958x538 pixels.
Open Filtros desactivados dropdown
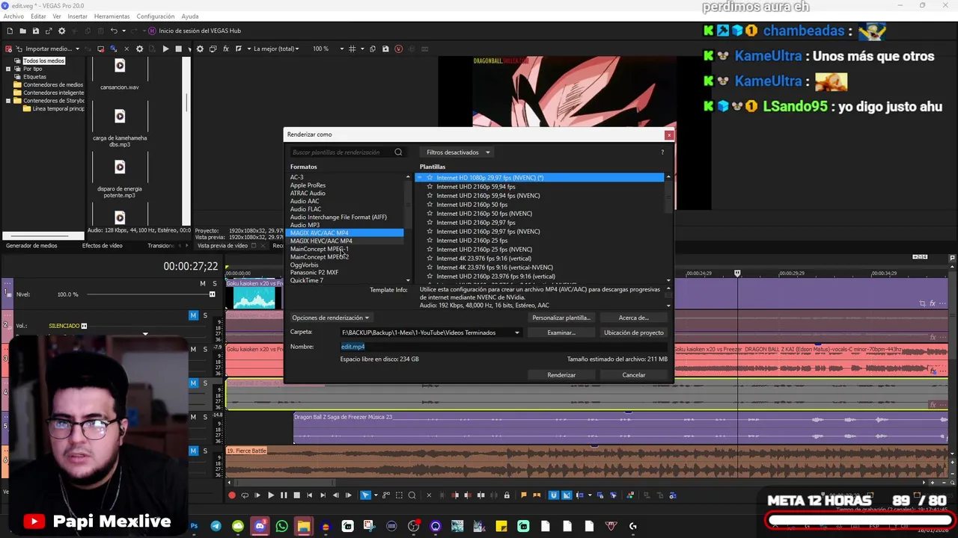tap(458, 152)
